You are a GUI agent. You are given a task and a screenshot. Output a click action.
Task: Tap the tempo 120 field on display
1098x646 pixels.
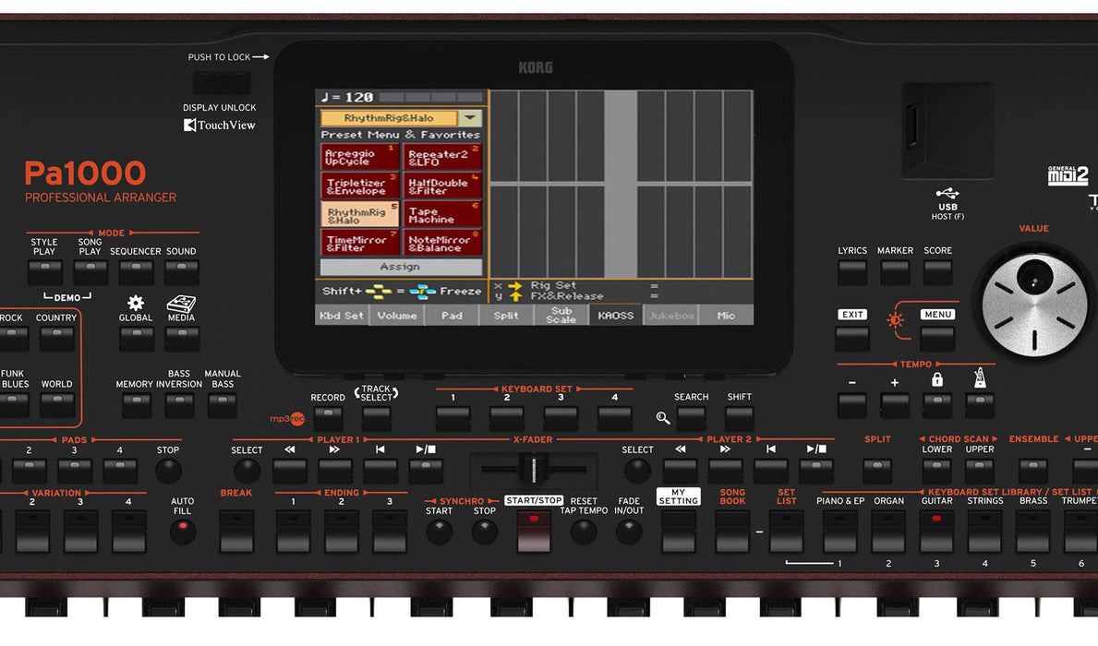point(347,97)
